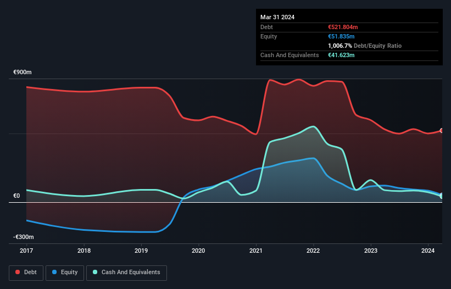Toggle the Cash And Equivalents legend button
This screenshot has width=451, height=289.
pyautogui.click(x=126, y=273)
